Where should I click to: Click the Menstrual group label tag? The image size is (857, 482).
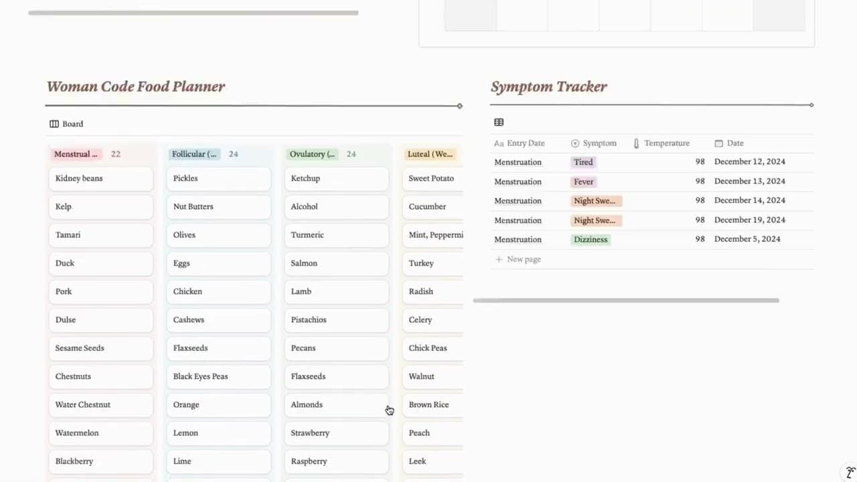[x=77, y=154]
